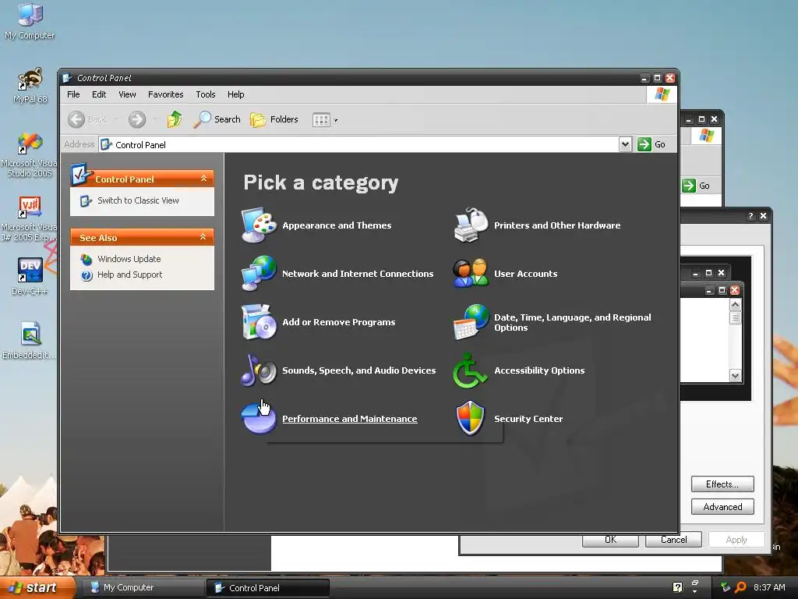Click User Accounts text link

[x=526, y=274]
